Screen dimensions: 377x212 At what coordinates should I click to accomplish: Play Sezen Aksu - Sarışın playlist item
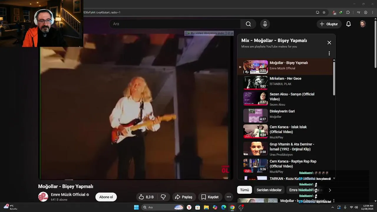(285, 99)
